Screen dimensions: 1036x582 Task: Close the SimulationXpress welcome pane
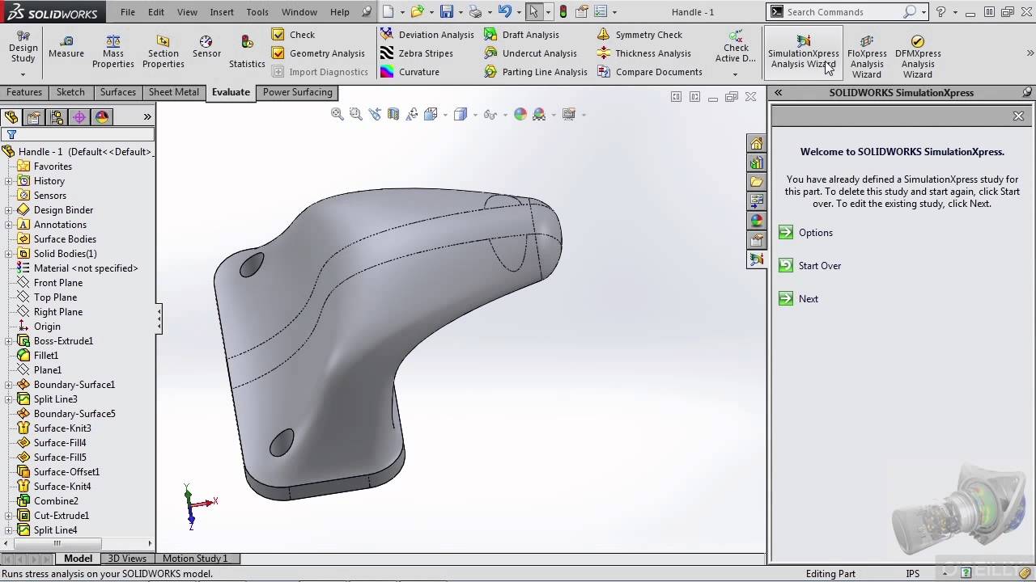1018,116
